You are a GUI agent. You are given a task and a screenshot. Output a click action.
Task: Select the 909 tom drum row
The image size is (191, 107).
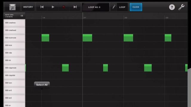tap(14, 83)
